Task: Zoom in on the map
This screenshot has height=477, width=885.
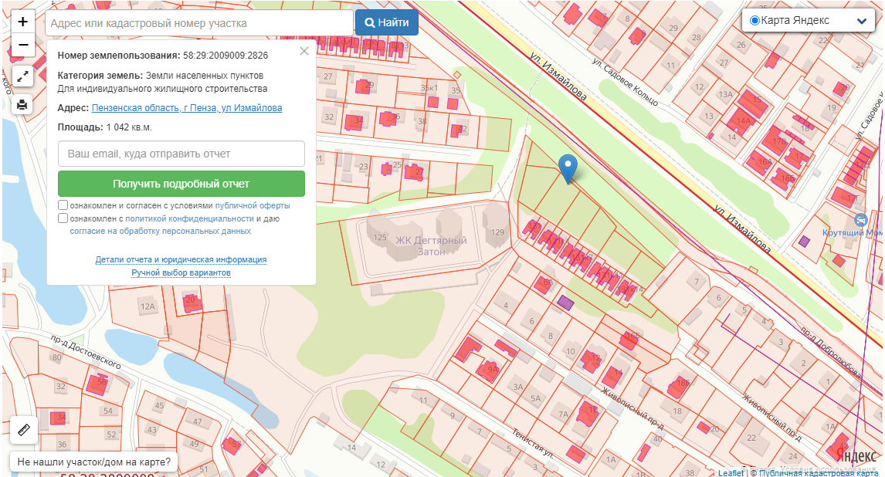Action: (x=23, y=22)
